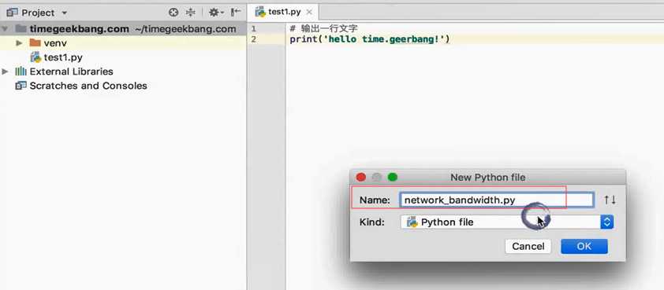
Task: Click the comment on line 1
Action: tap(324, 29)
